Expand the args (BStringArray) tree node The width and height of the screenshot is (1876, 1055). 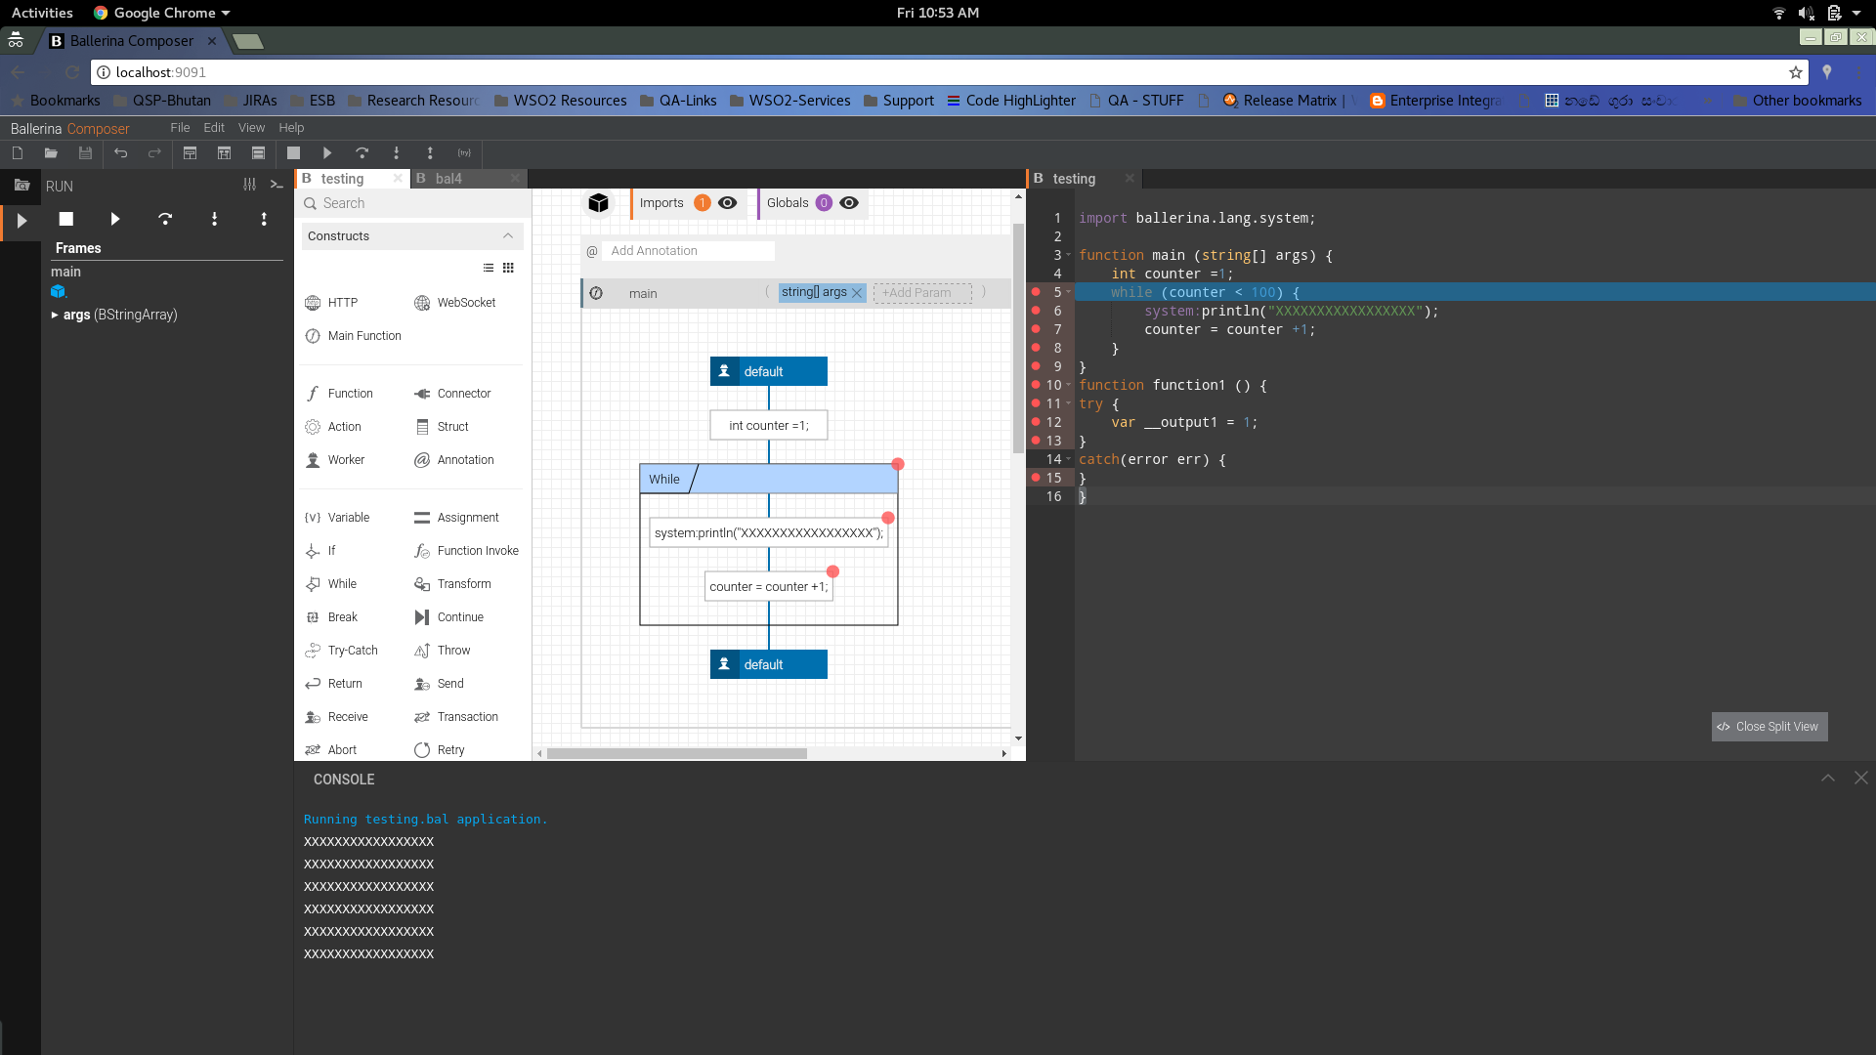tap(55, 315)
